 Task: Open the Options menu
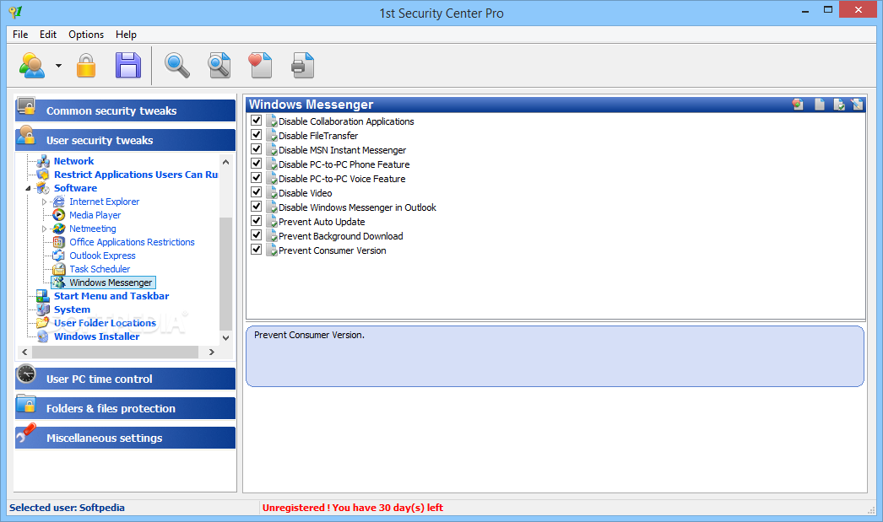tap(86, 35)
